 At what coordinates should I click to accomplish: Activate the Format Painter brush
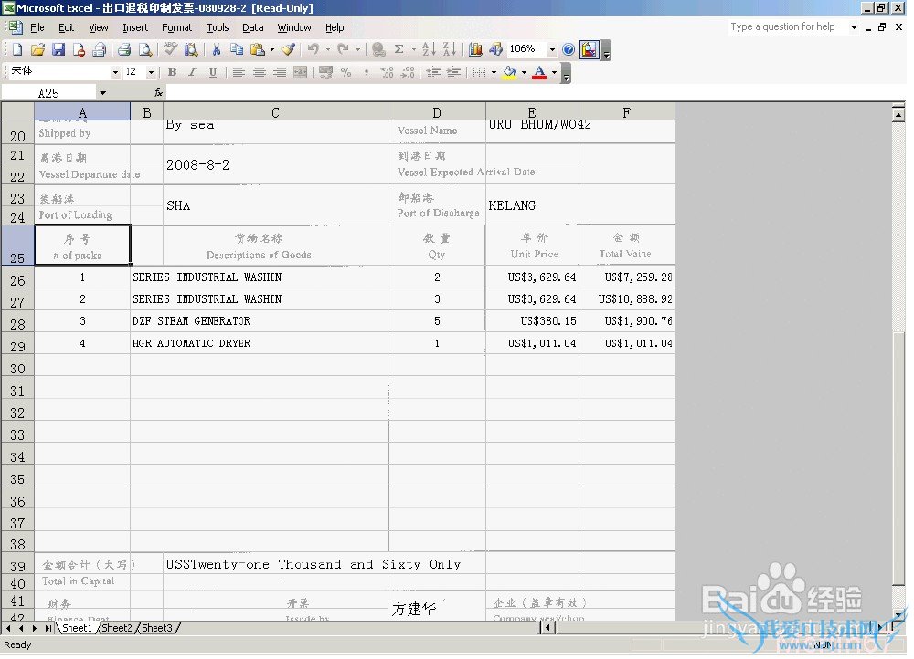coord(288,49)
